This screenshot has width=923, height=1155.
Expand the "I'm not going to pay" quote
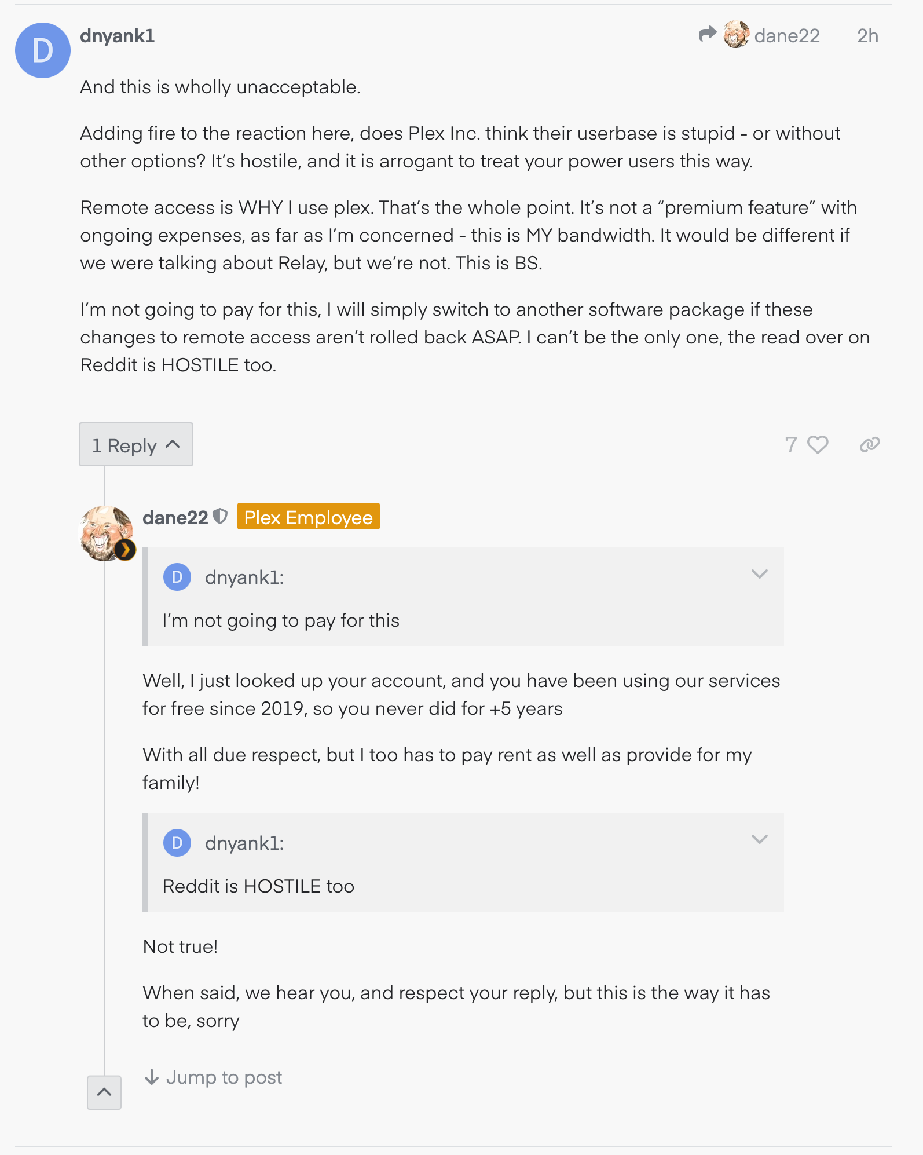[x=759, y=574]
